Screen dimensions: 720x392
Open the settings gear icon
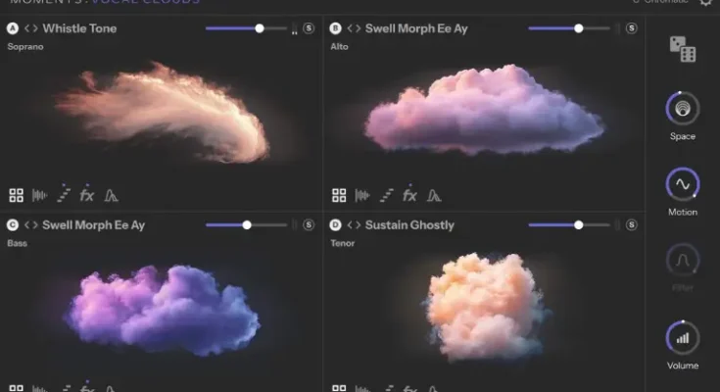coord(706,3)
